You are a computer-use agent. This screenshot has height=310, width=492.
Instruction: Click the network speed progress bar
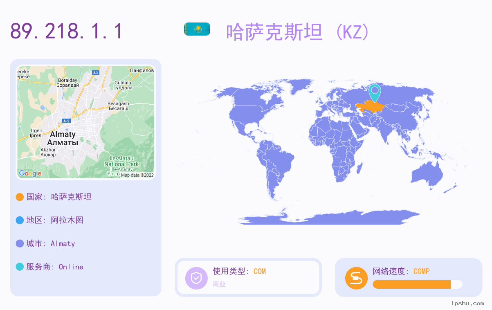(417, 285)
